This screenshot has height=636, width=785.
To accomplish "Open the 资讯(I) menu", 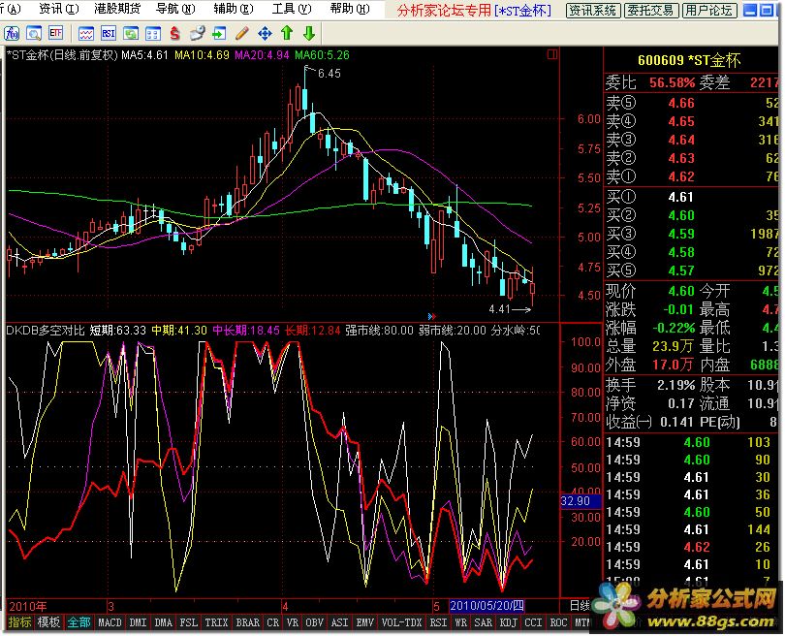I will coord(59,9).
